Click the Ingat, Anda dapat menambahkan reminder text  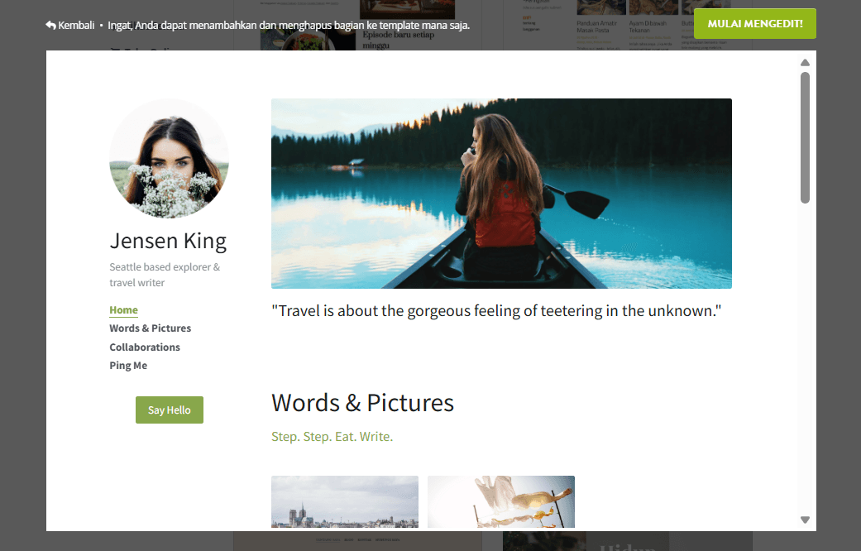coord(289,26)
